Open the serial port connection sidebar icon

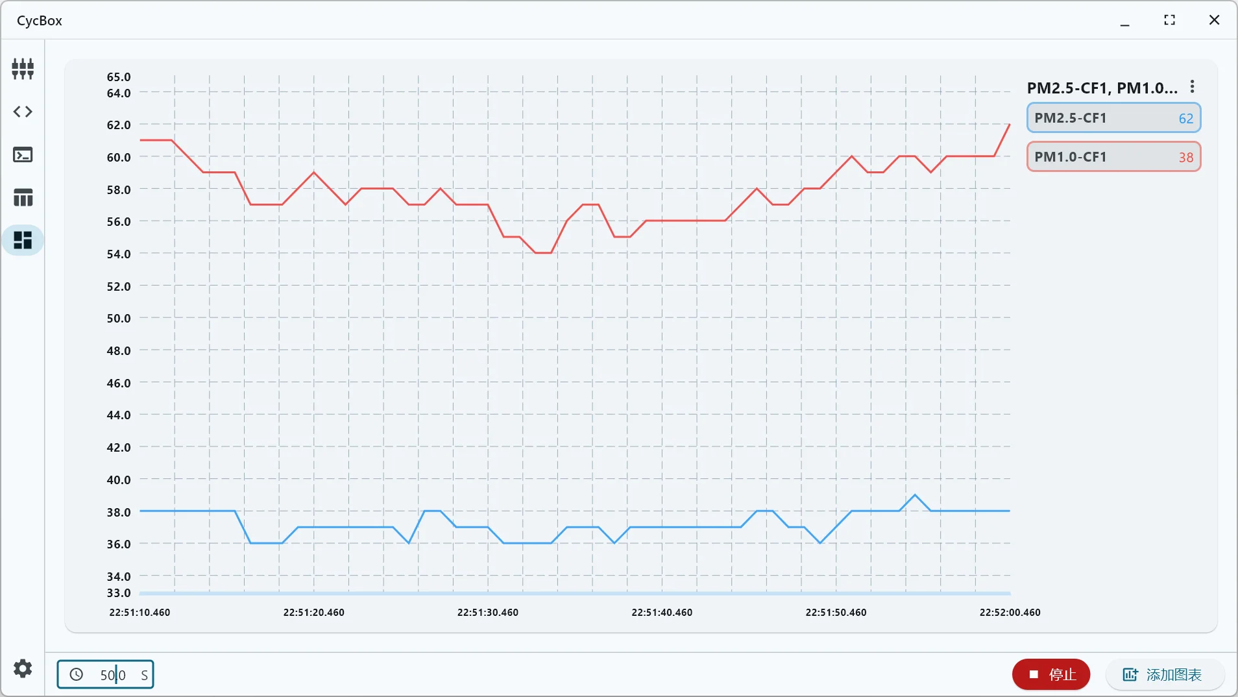[x=23, y=68]
